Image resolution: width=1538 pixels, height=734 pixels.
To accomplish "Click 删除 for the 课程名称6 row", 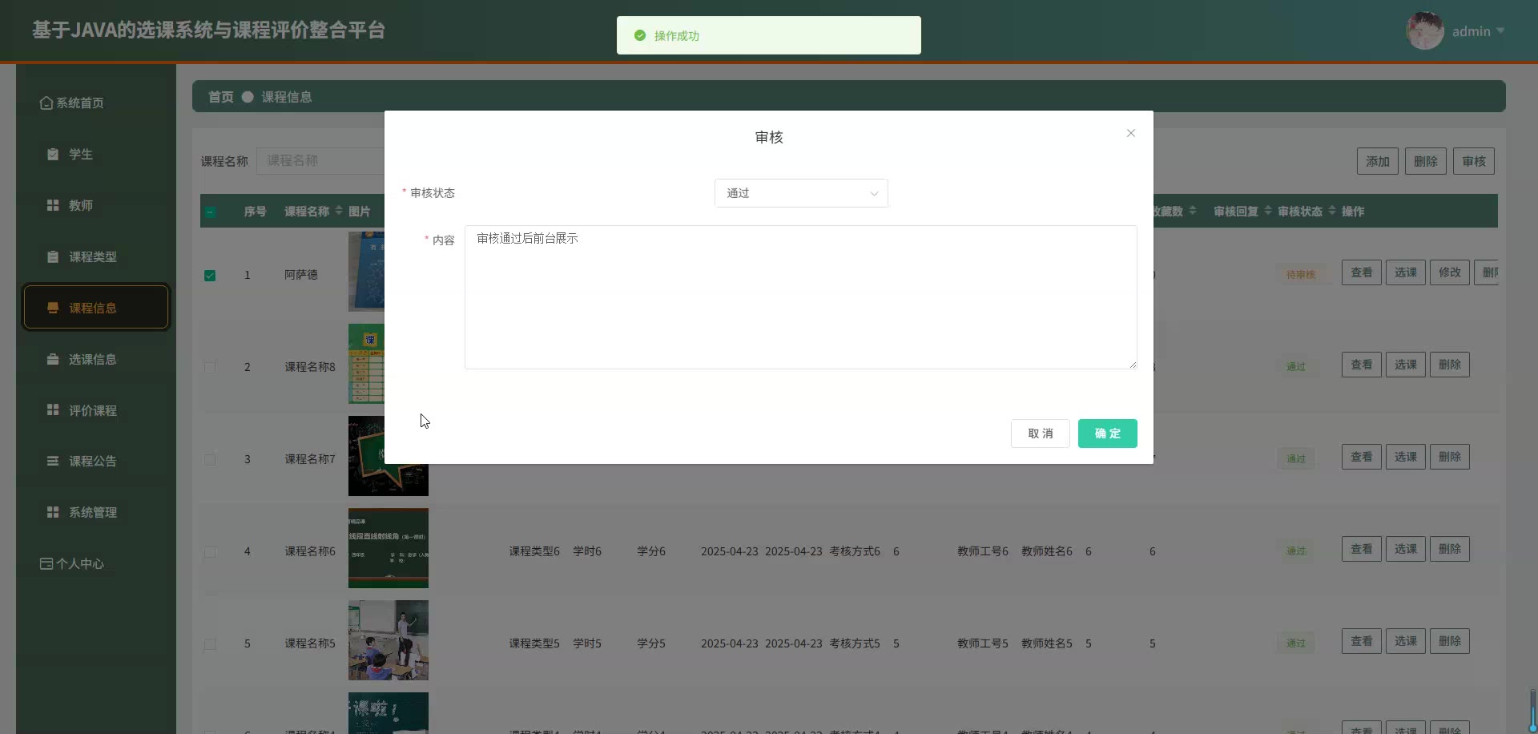I will (x=1450, y=549).
